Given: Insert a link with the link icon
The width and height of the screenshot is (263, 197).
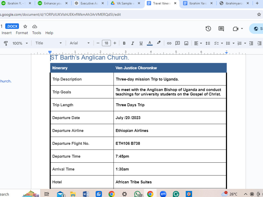Looking at the screenshot, I should click(169, 43).
